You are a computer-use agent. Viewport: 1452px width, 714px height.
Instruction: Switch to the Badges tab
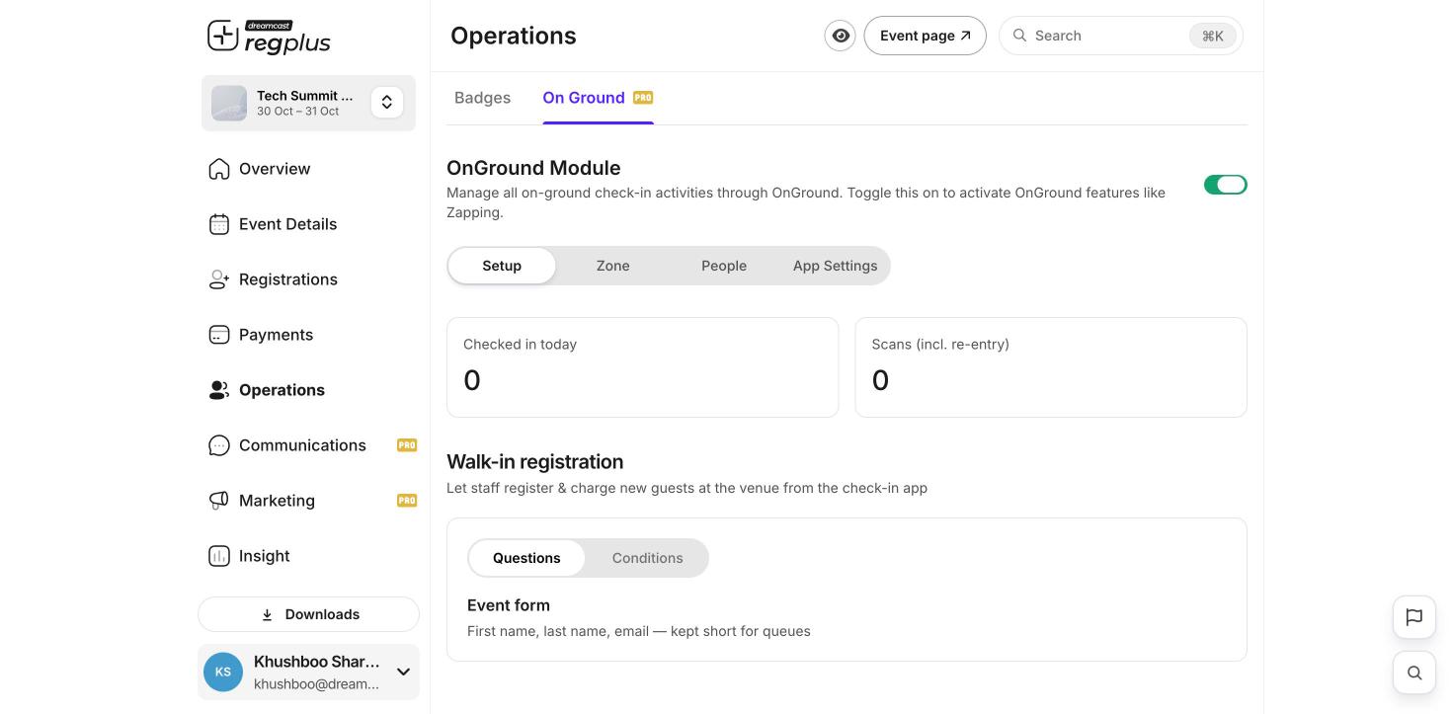coord(483,98)
